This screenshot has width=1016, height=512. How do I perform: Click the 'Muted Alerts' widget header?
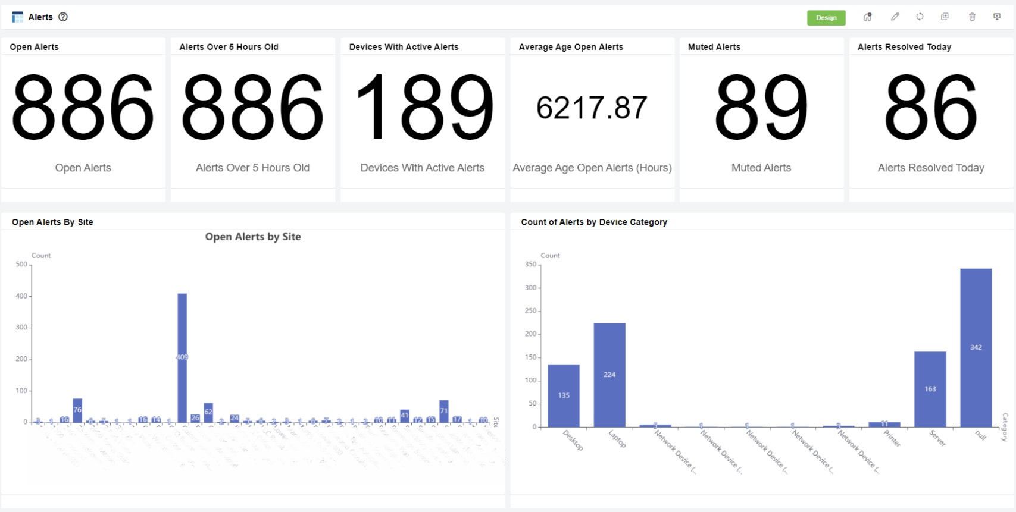click(714, 47)
